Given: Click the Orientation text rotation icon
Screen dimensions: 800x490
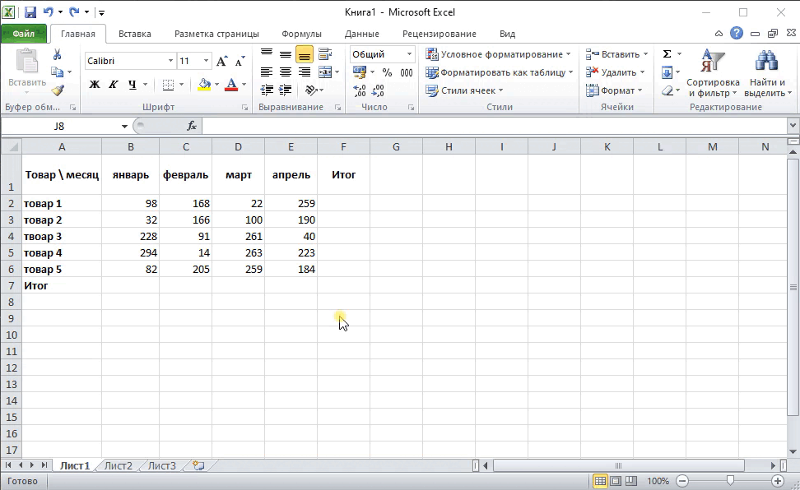Looking at the screenshot, I should (x=311, y=90).
